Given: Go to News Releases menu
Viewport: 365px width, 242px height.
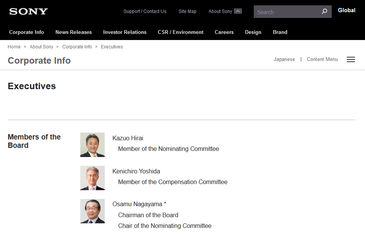Looking at the screenshot, I should [x=73, y=32].
